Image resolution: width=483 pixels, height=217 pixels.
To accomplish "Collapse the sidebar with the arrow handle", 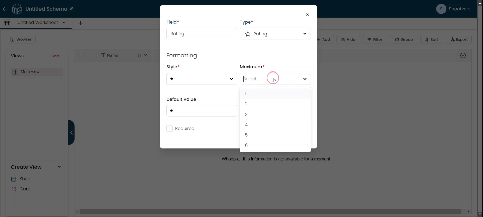I will (x=71, y=132).
